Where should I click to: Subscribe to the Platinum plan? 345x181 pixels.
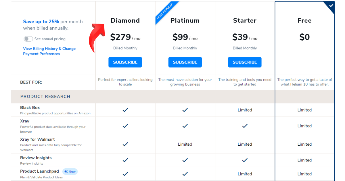tap(185, 62)
